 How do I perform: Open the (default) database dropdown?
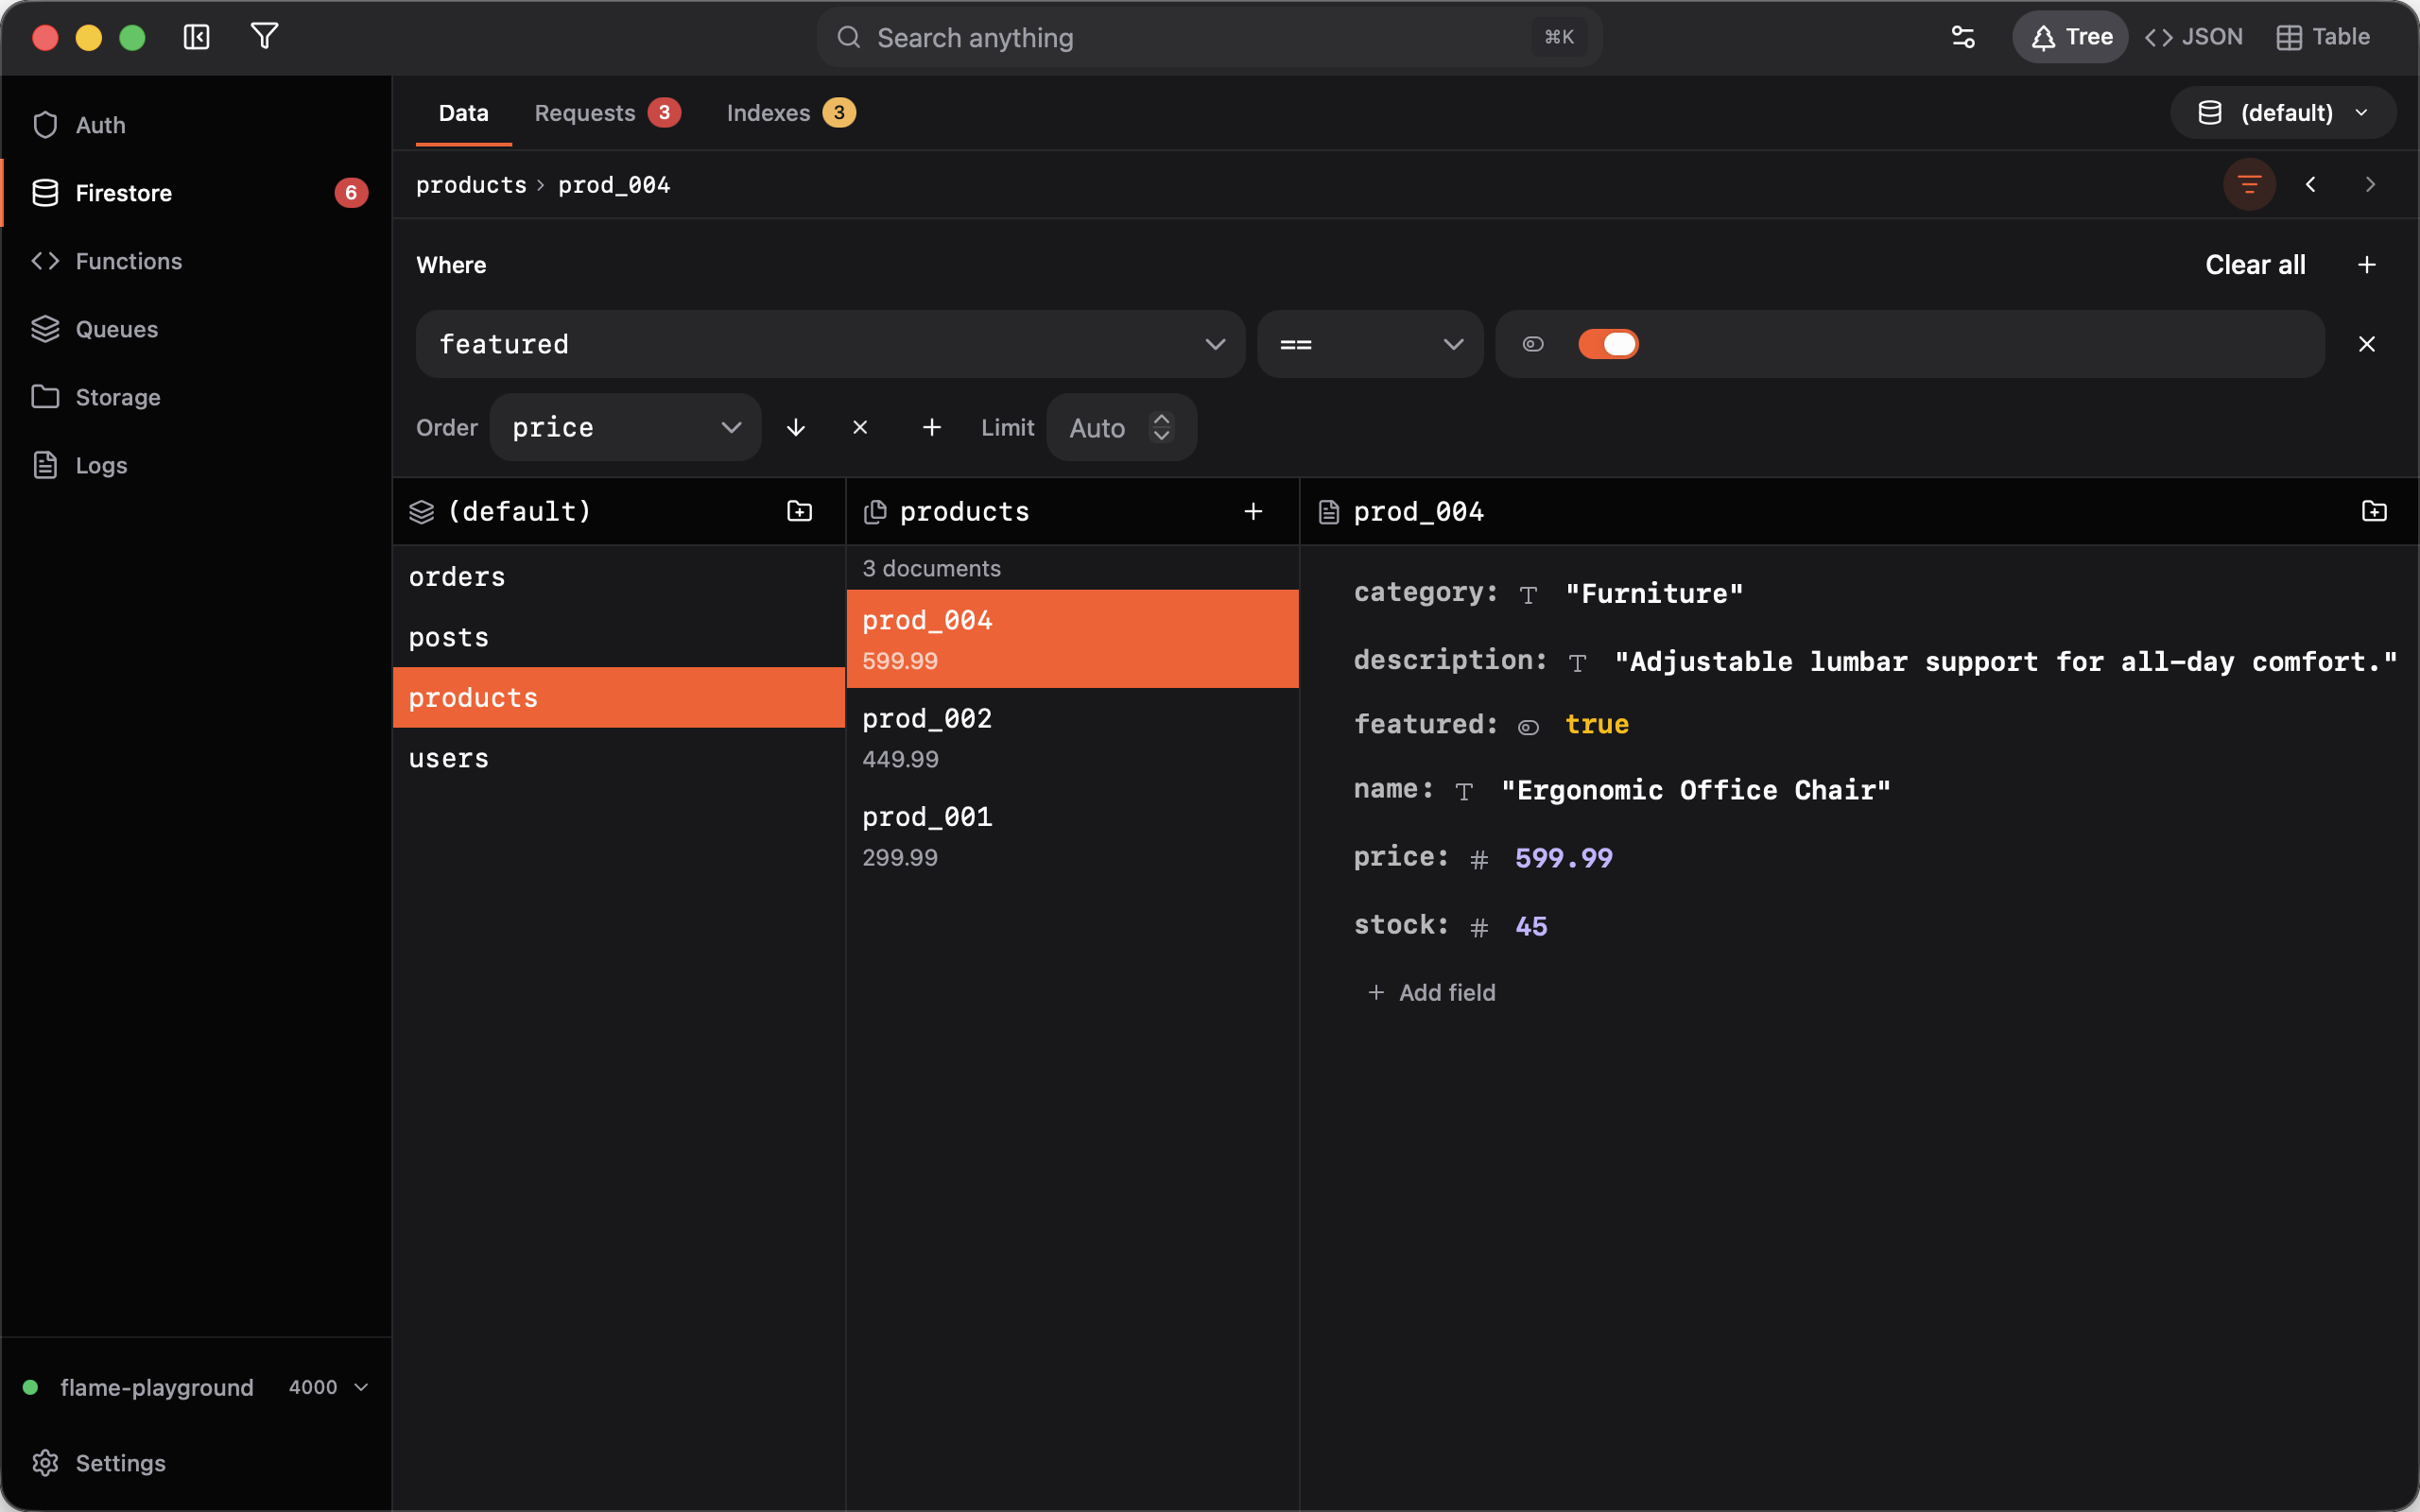pos(2283,113)
